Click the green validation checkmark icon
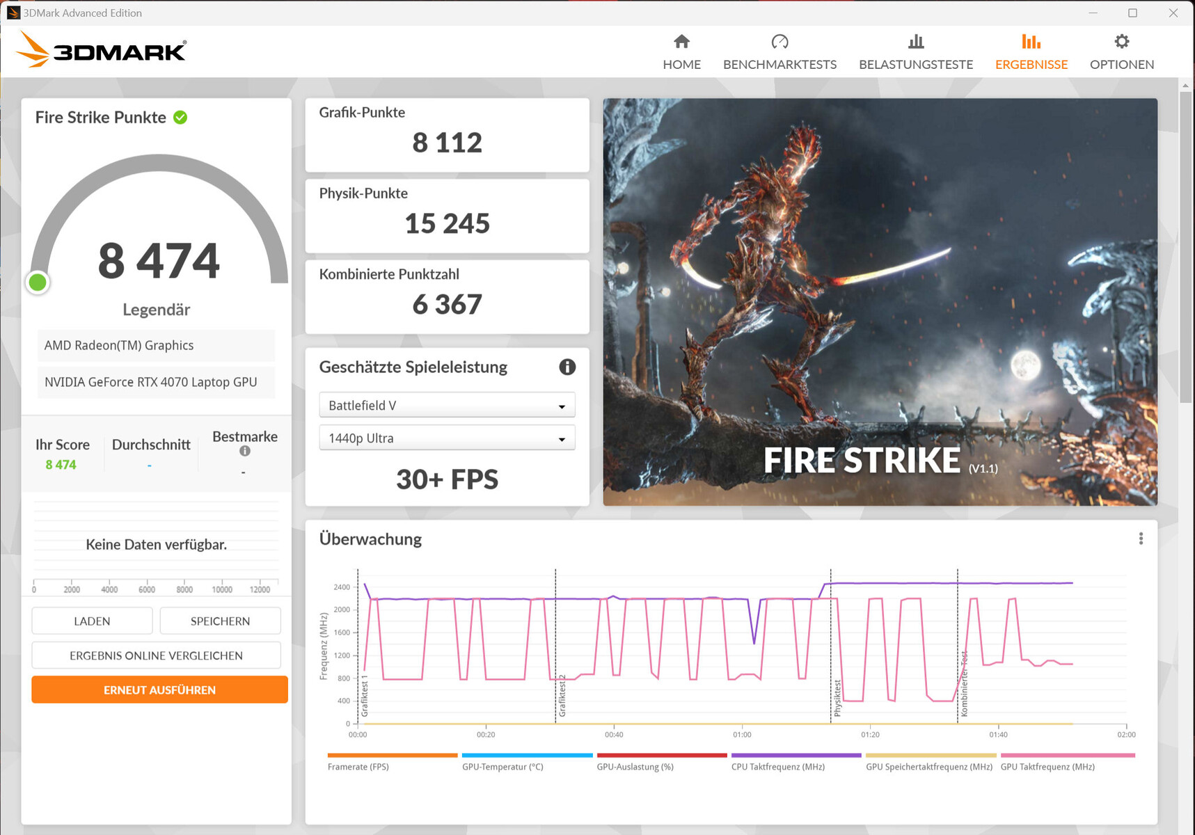The image size is (1195, 835). pos(180,118)
